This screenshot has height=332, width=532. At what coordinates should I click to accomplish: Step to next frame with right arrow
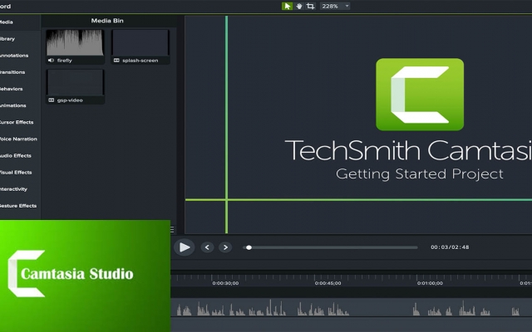pos(225,247)
